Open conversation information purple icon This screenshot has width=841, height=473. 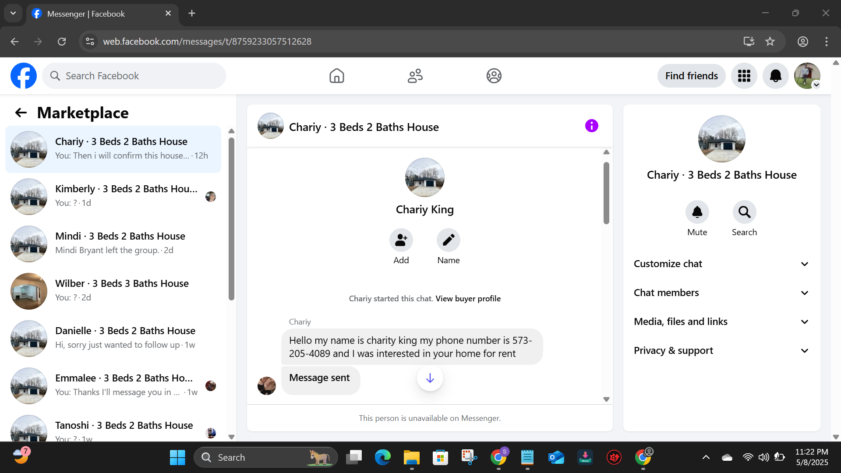point(592,126)
